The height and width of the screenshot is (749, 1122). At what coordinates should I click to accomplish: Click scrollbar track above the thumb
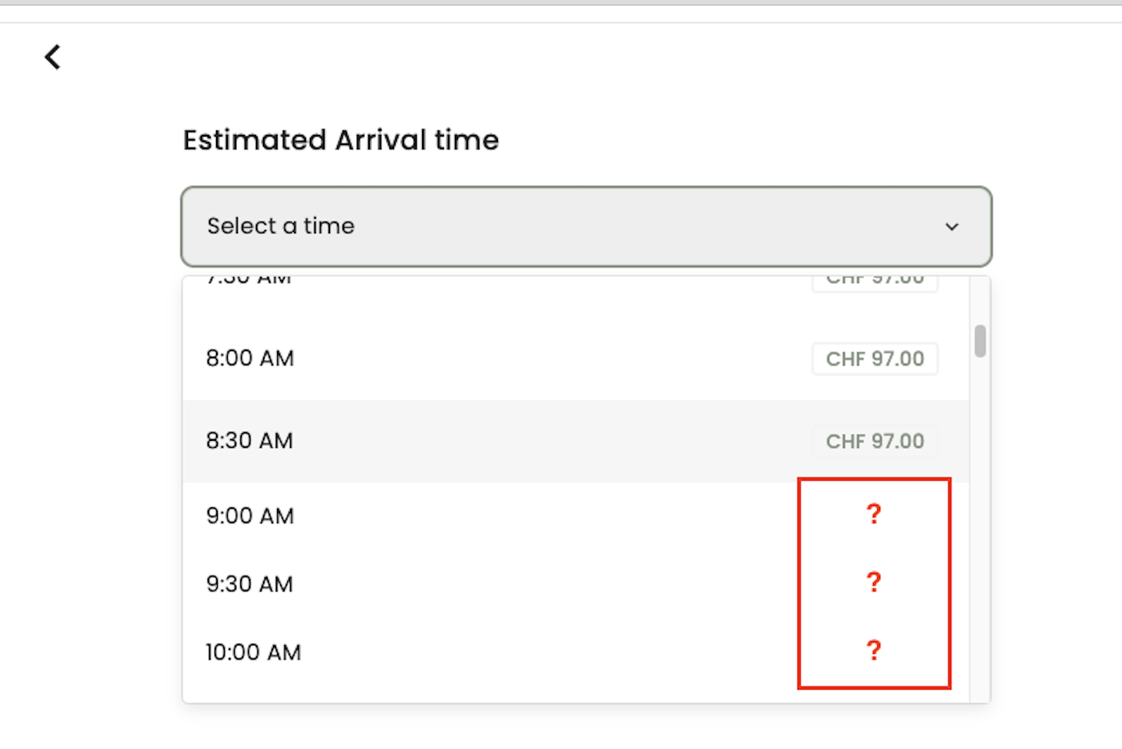[x=980, y=300]
